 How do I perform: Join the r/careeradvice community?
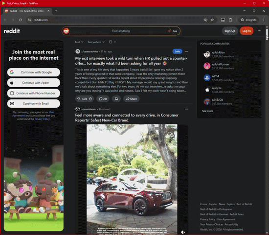click(x=178, y=51)
